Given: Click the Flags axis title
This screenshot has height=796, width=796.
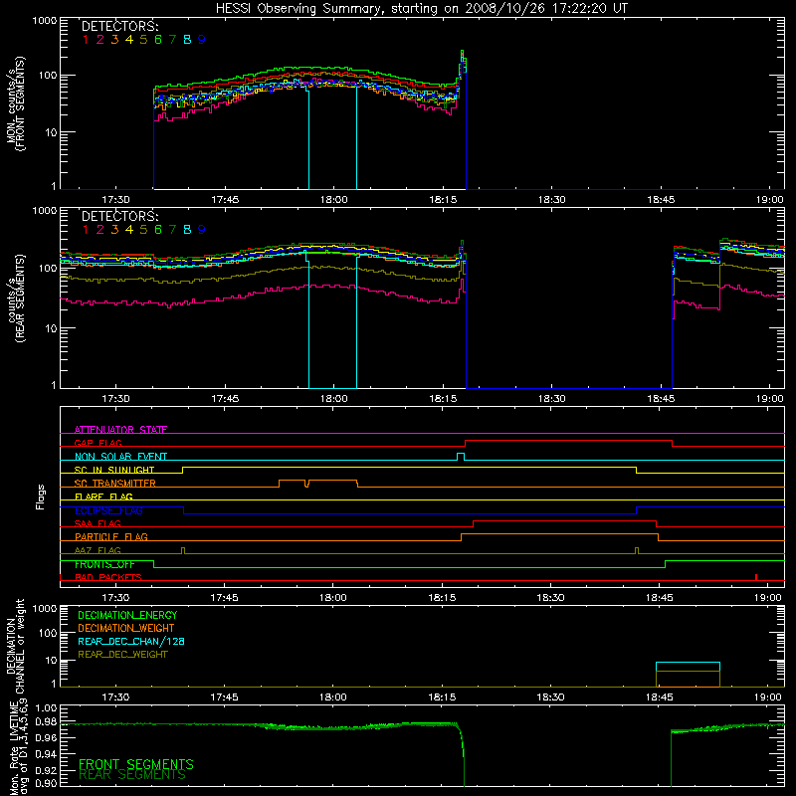Looking at the screenshot, I should 41,497.
